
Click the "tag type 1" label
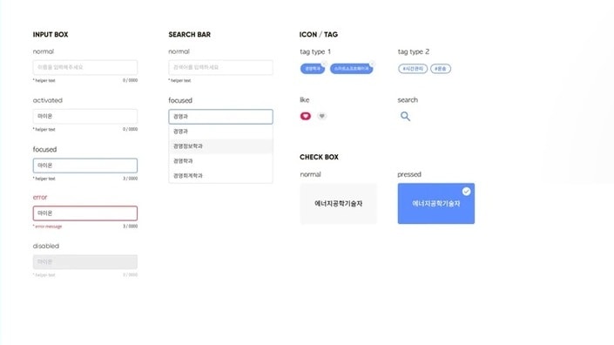coord(315,51)
